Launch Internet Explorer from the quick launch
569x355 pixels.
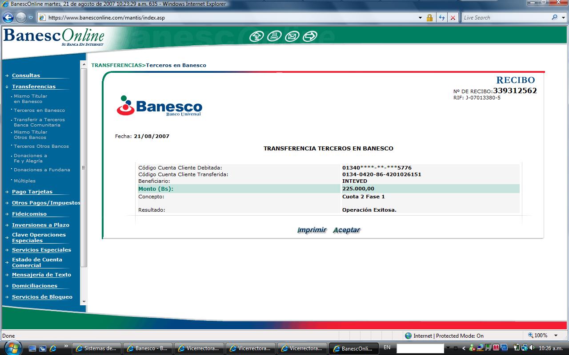point(53,348)
